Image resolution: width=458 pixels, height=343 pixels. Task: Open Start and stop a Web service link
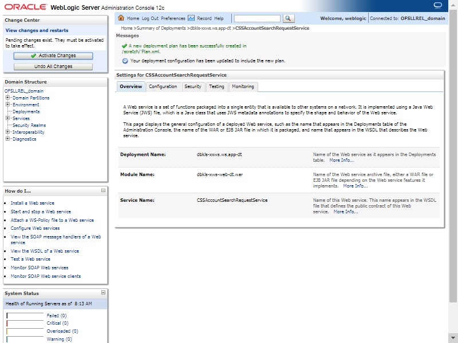(41, 212)
